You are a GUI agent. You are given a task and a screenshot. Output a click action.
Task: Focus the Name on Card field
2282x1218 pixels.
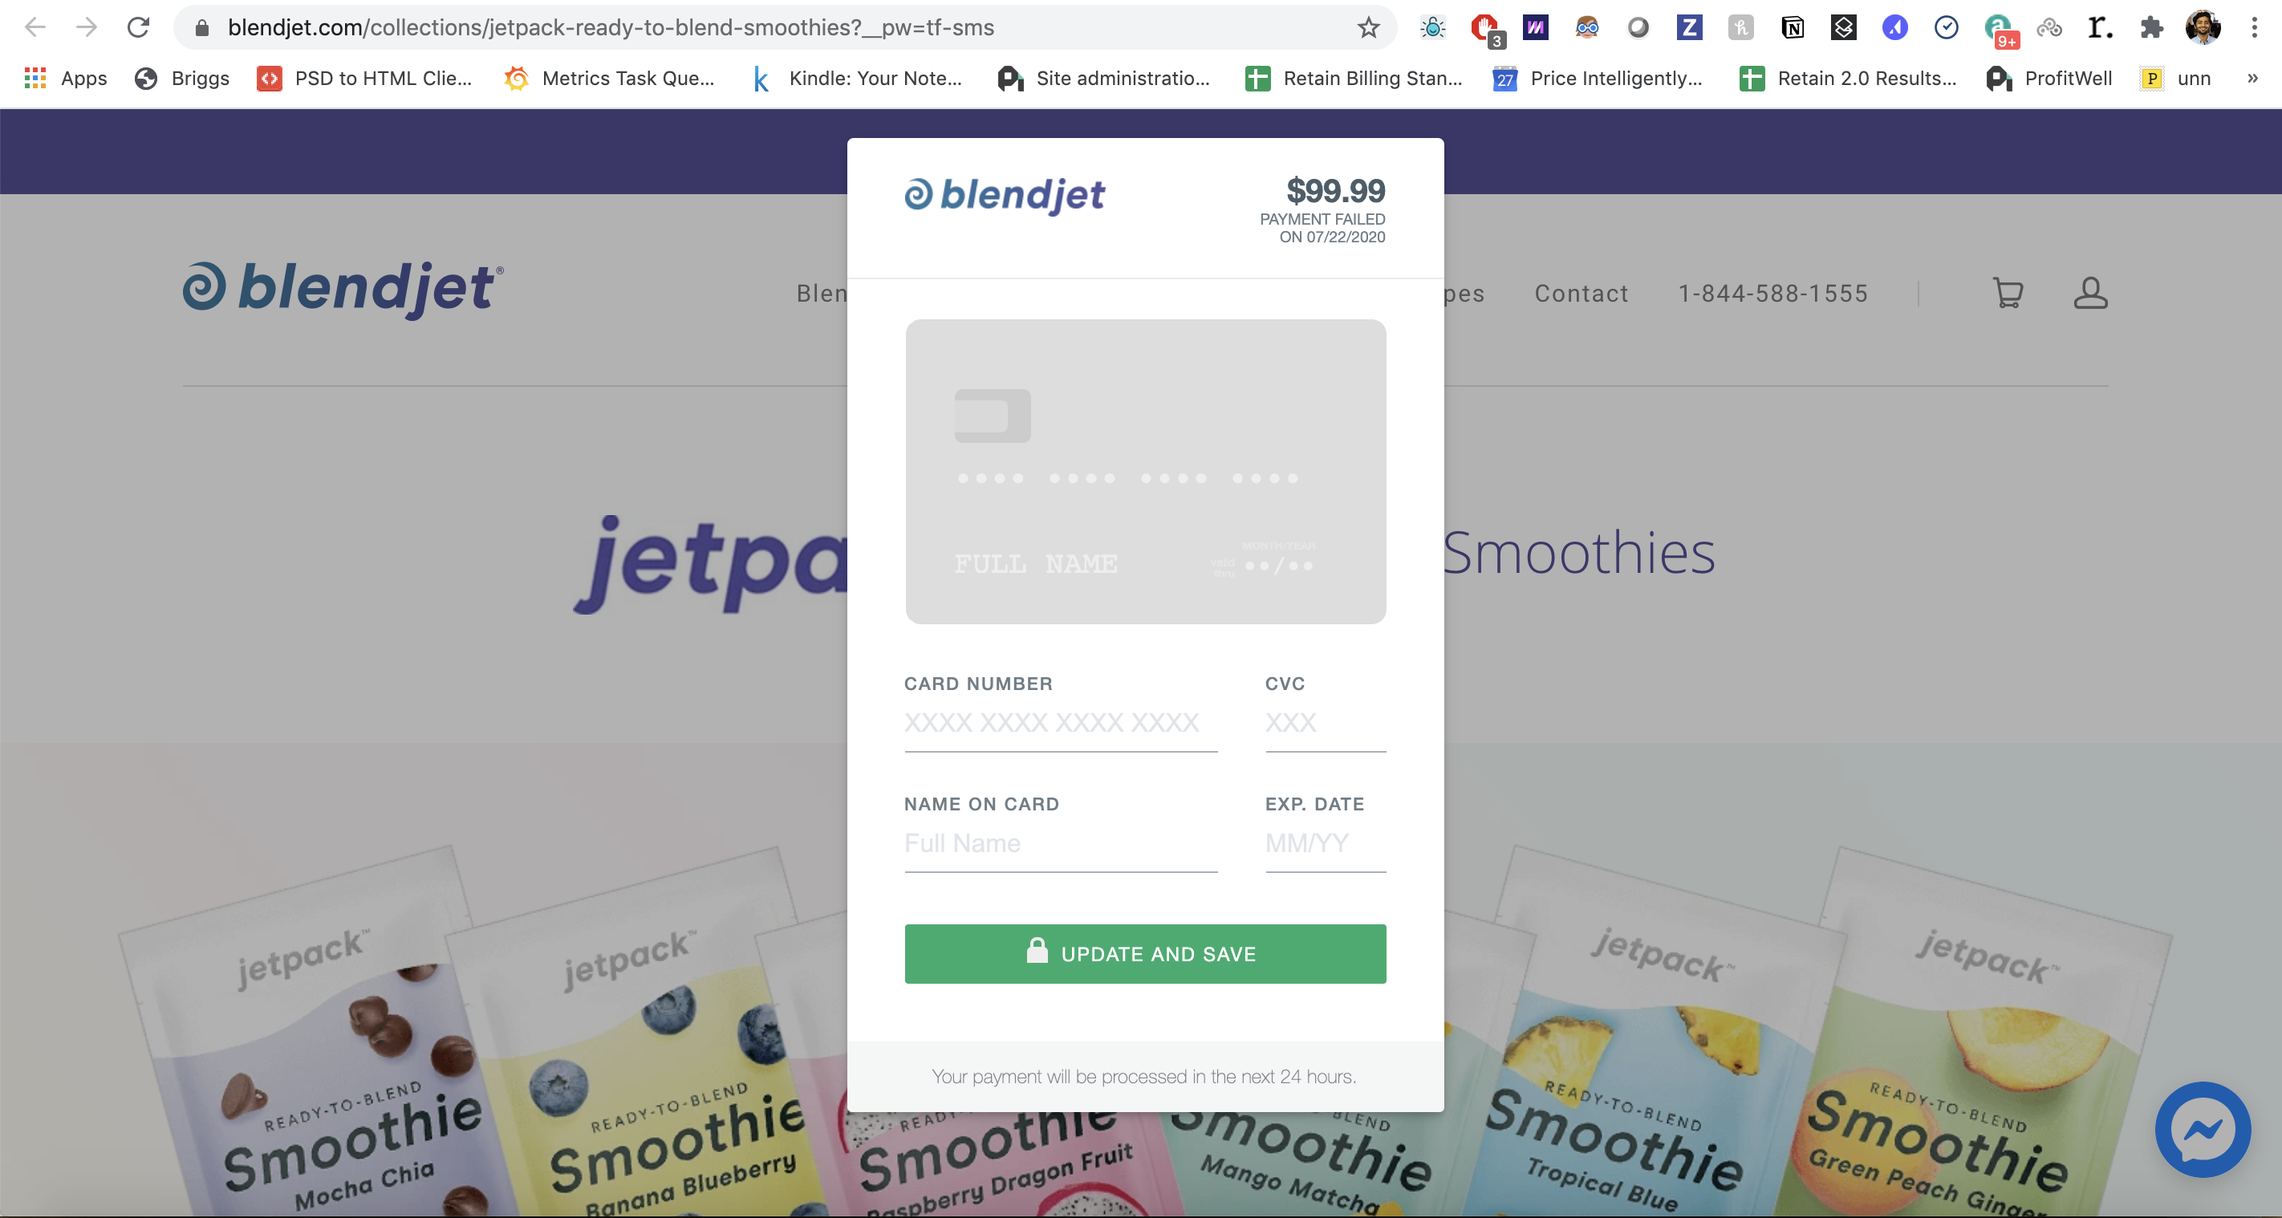click(1061, 844)
